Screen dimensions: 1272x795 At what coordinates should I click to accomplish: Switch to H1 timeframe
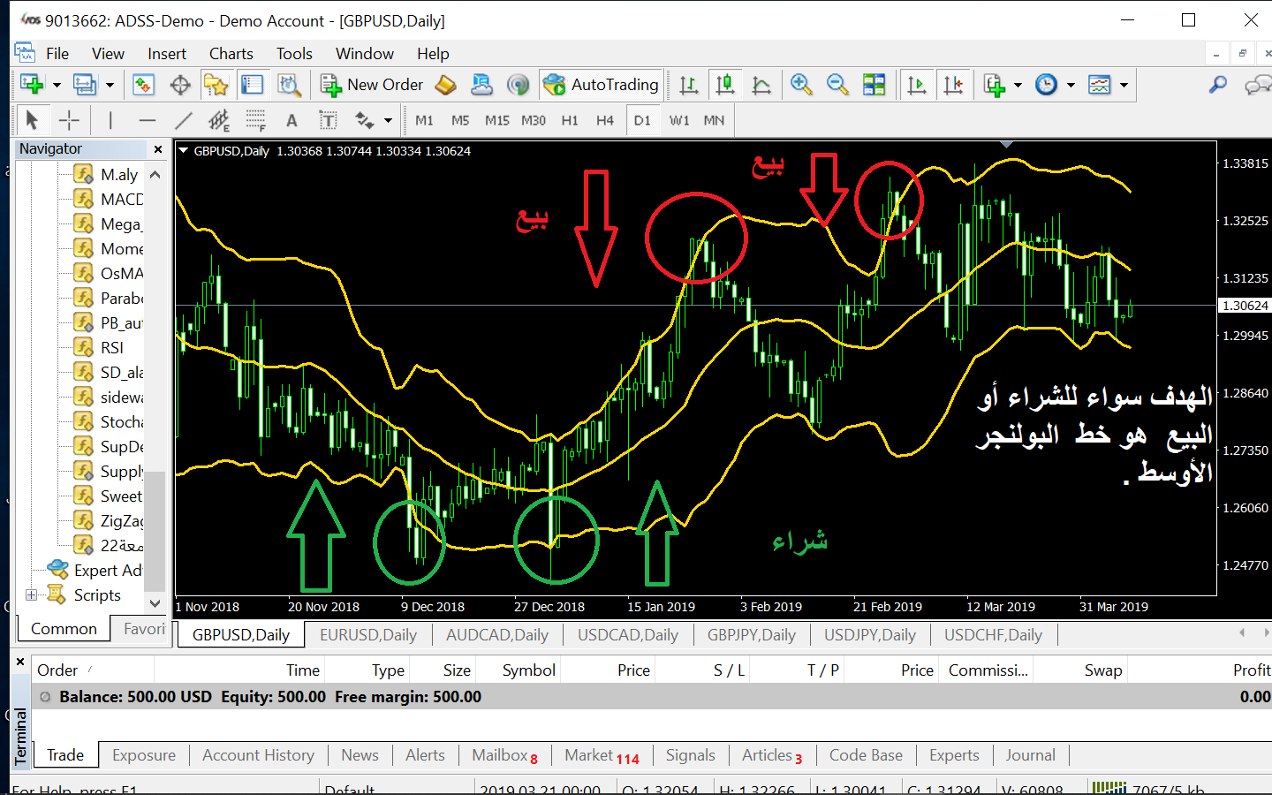570,120
